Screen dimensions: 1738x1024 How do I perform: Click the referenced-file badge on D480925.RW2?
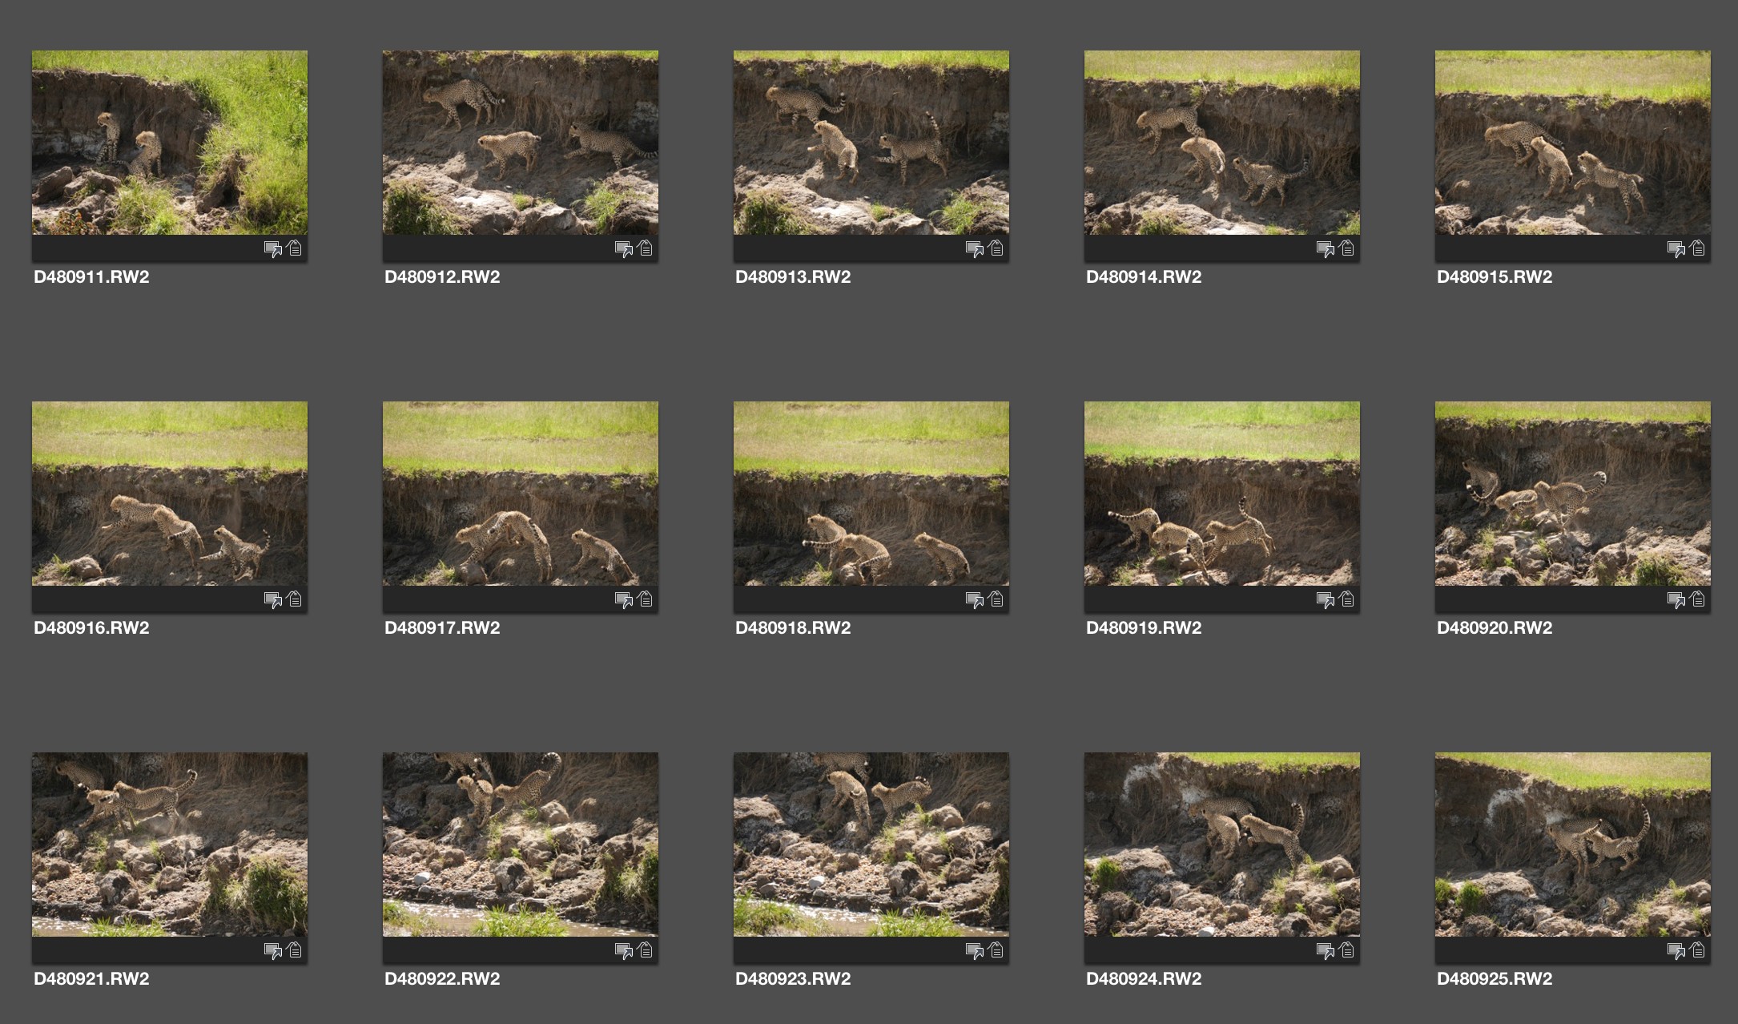1676,951
